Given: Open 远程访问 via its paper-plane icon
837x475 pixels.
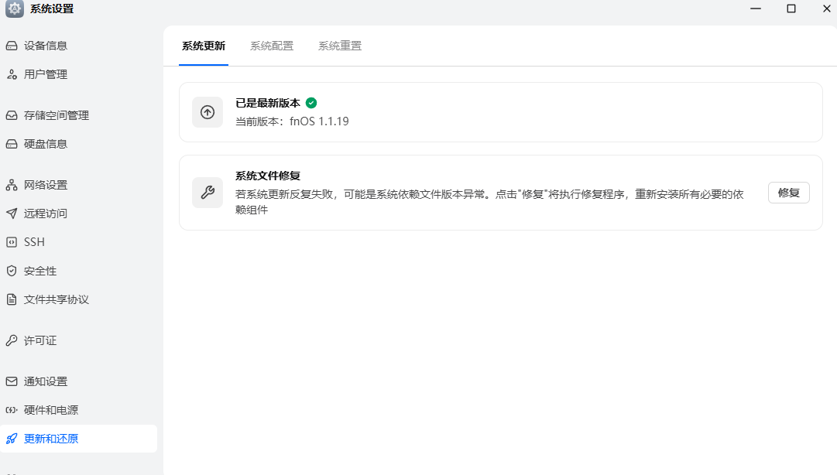Looking at the screenshot, I should (12, 214).
